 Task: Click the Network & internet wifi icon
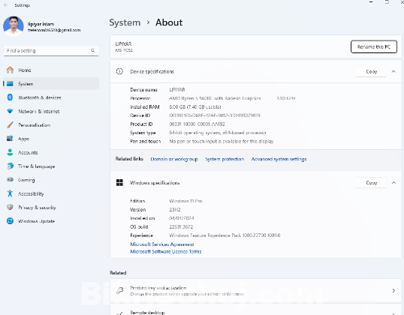pyautogui.click(x=10, y=111)
